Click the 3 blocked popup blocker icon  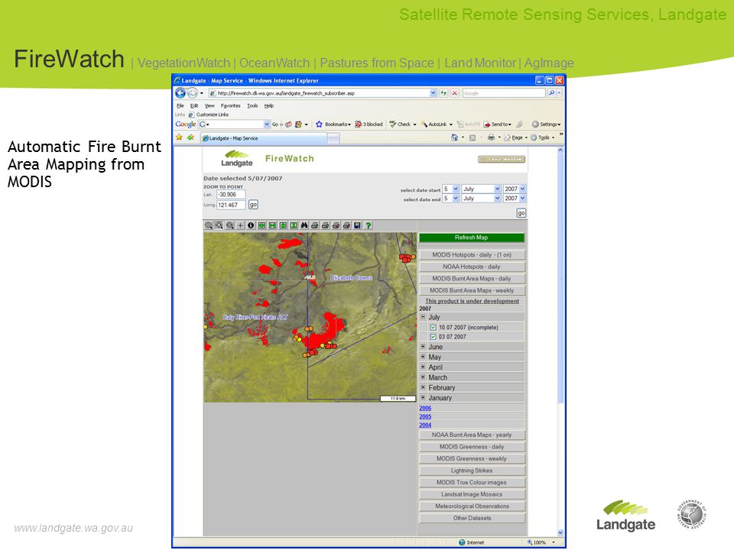[x=369, y=125]
